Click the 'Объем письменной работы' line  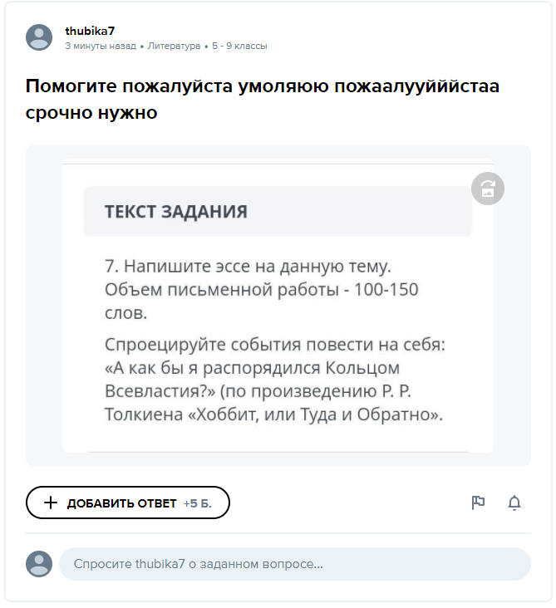click(261, 290)
